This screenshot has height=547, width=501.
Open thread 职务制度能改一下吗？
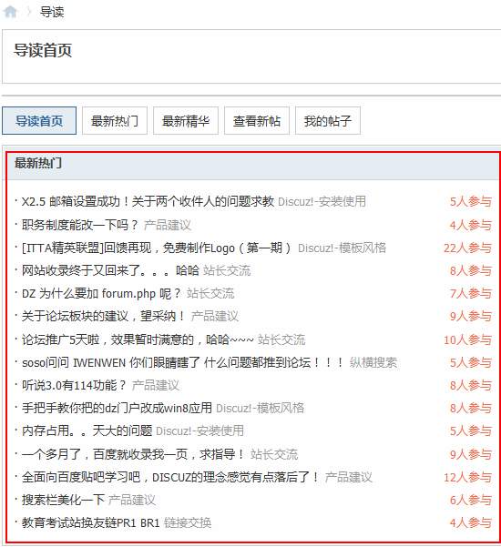(80, 225)
